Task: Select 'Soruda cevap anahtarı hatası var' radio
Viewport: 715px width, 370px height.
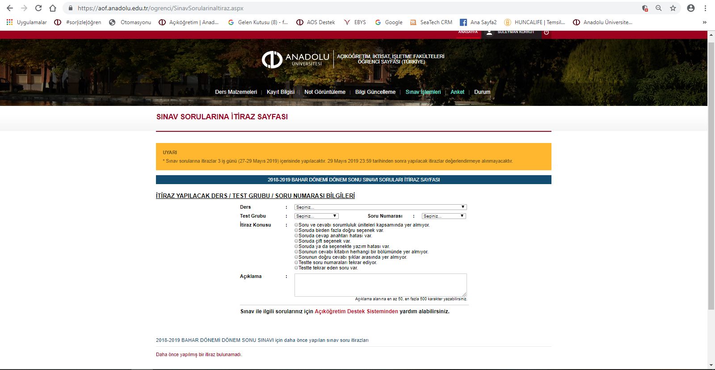Action: [x=296, y=236]
